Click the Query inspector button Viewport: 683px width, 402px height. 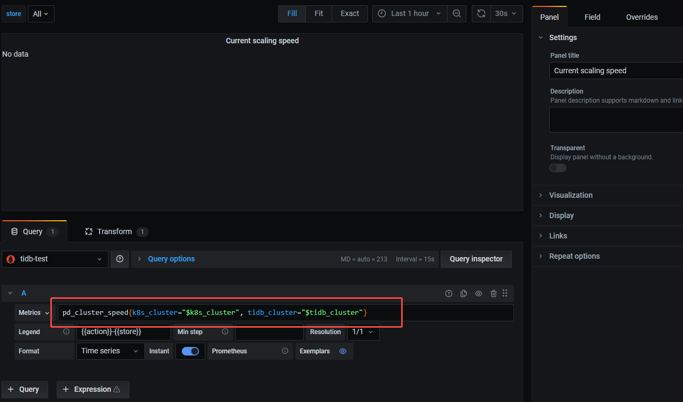475,259
